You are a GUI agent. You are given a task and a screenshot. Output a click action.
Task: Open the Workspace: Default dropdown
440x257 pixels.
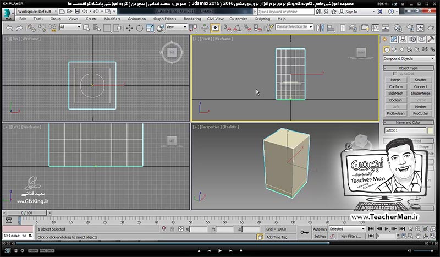tap(37, 12)
